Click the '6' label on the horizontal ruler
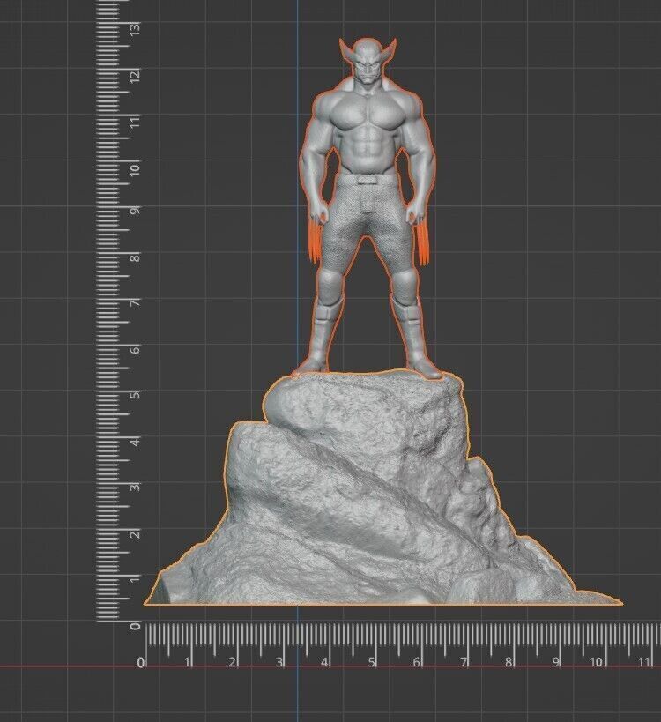Screen dimensions: 661x722 (x=417, y=663)
